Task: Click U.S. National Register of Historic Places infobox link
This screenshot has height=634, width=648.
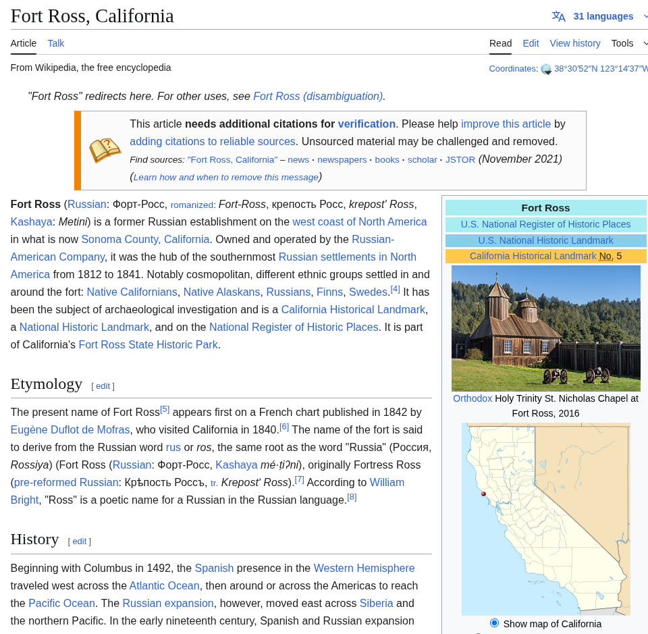Action: [x=545, y=224]
